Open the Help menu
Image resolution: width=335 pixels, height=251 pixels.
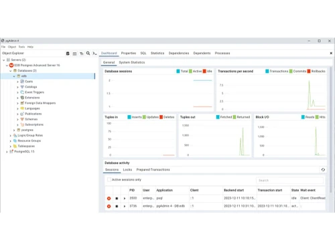[30, 47]
